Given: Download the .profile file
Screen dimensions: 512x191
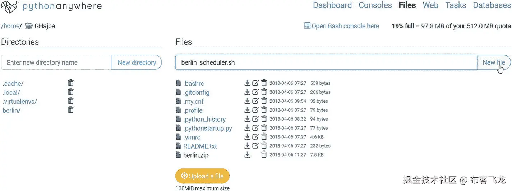Looking at the screenshot, I should pyautogui.click(x=247, y=110).
